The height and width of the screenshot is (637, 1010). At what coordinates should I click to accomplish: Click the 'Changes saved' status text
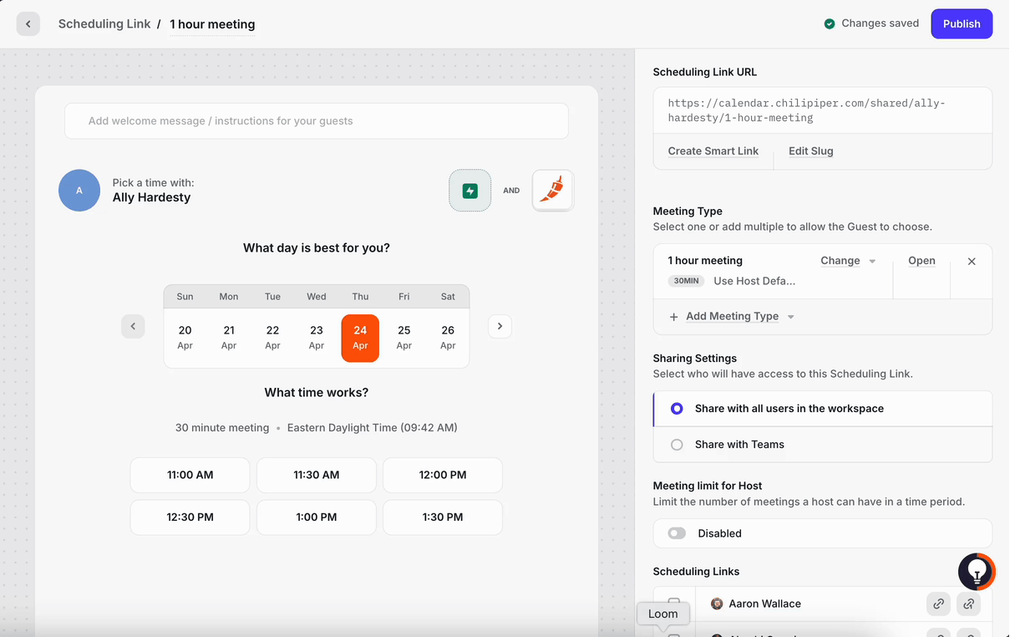[880, 23]
